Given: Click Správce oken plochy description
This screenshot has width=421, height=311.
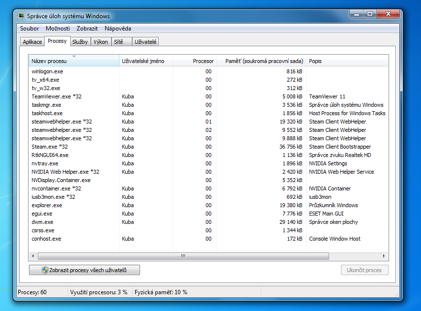Looking at the screenshot, I should pos(334,222).
